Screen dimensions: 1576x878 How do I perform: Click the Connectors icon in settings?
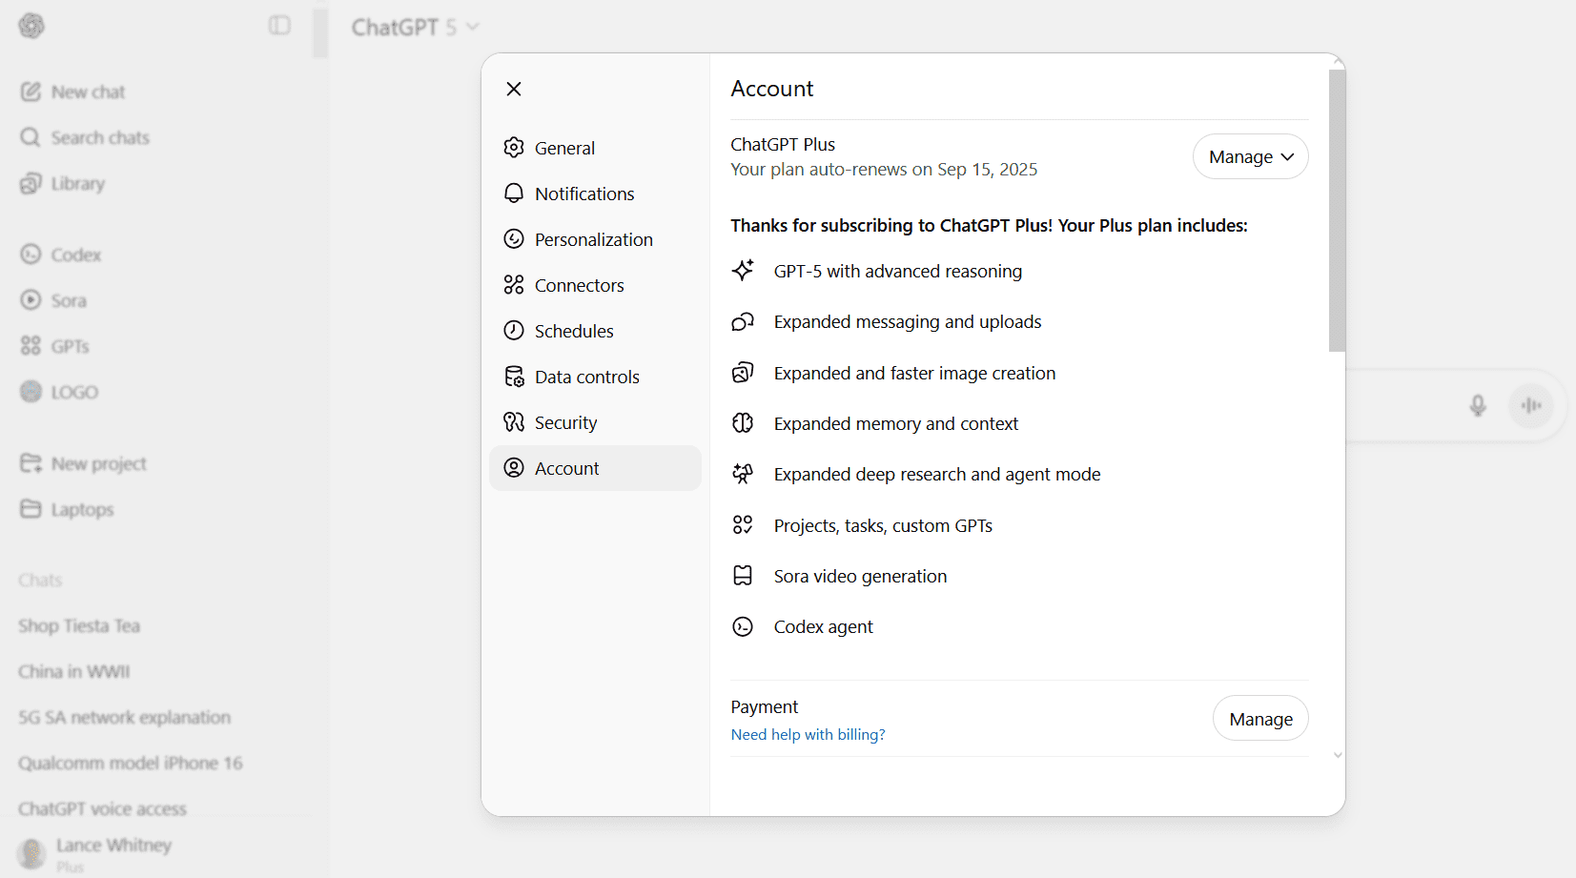pos(514,285)
